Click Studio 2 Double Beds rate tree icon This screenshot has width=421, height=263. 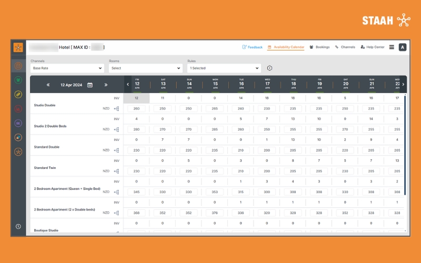click(116, 129)
